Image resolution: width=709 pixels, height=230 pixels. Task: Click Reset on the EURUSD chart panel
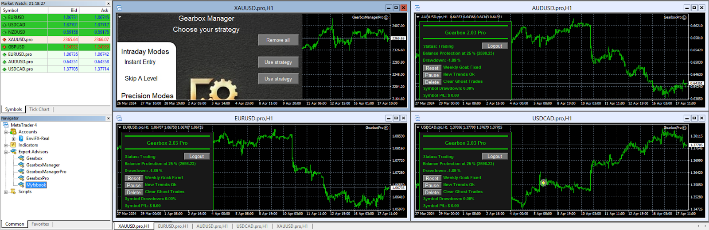pos(134,178)
